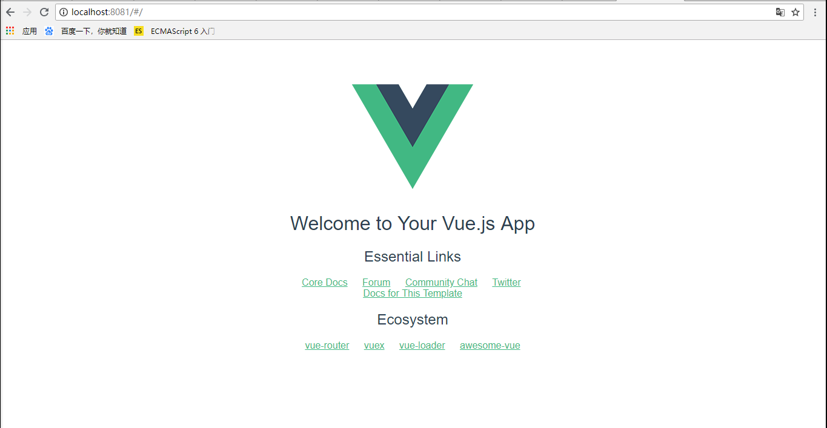Open Docs for This Template link
Viewport: 827px width, 428px height.
413,293
